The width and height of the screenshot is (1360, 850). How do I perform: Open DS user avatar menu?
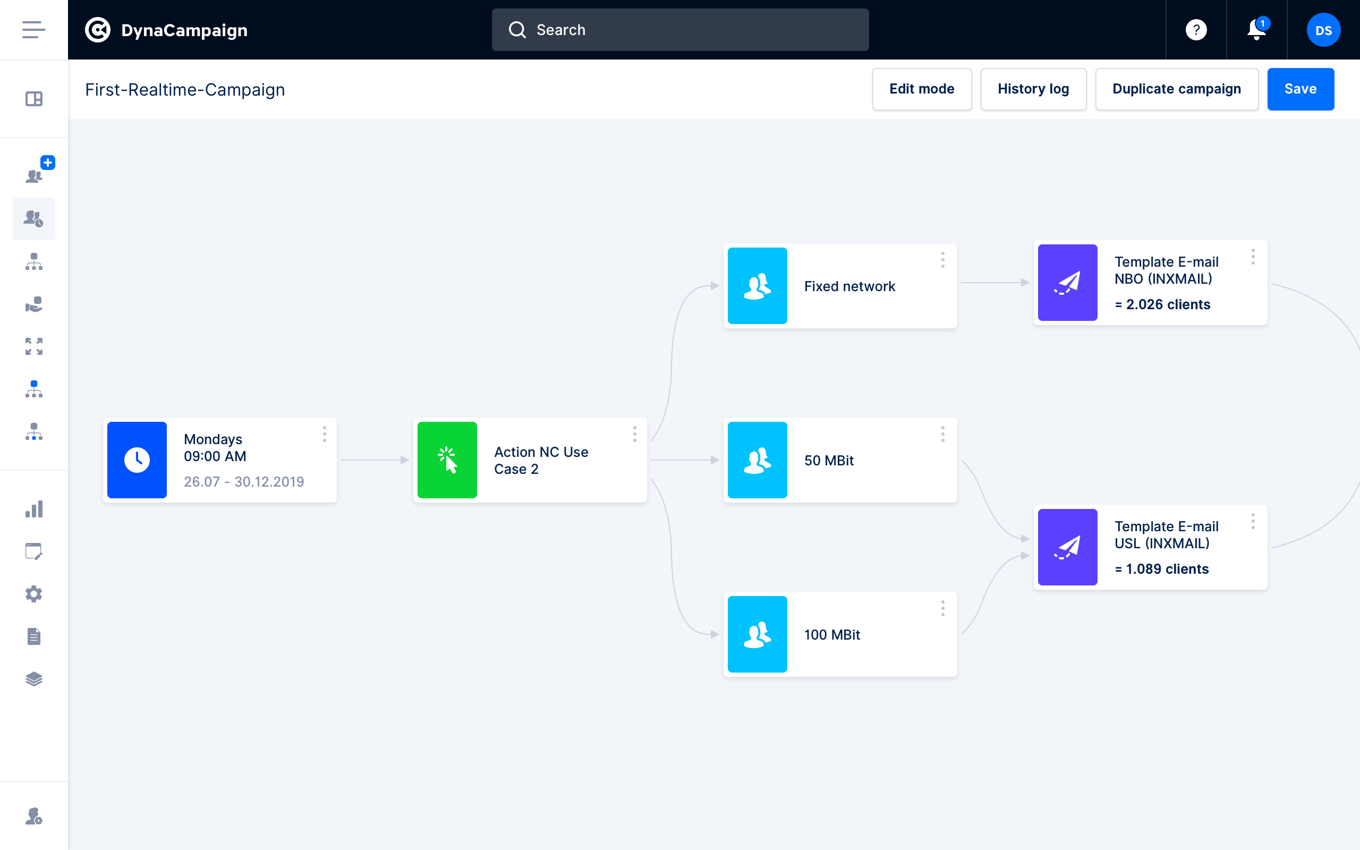click(1323, 30)
